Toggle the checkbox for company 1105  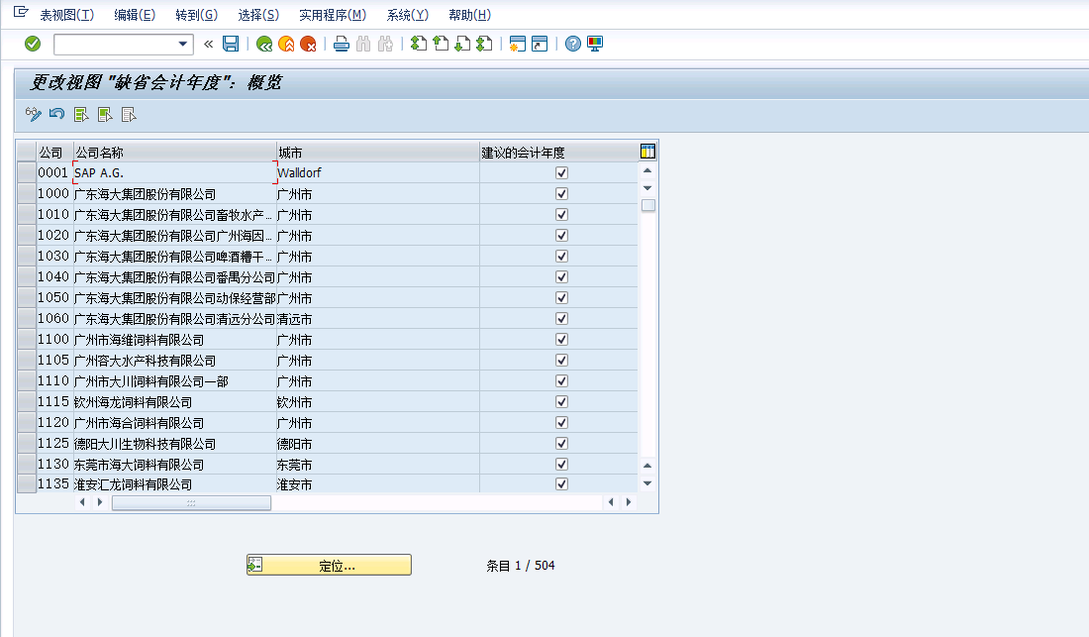click(x=562, y=361)
